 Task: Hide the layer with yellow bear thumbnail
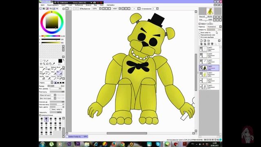(201, 73)
